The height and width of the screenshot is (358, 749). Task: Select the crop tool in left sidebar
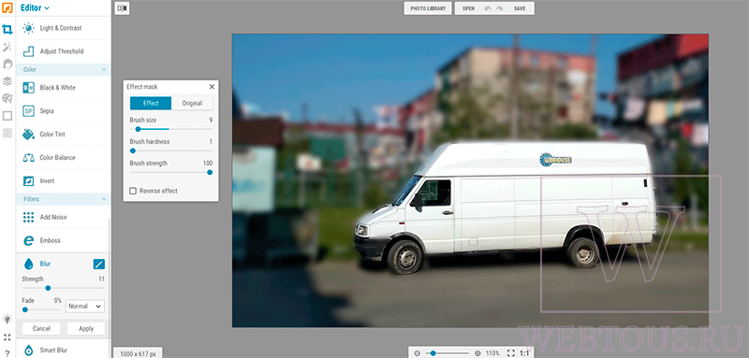coord(7,30)
